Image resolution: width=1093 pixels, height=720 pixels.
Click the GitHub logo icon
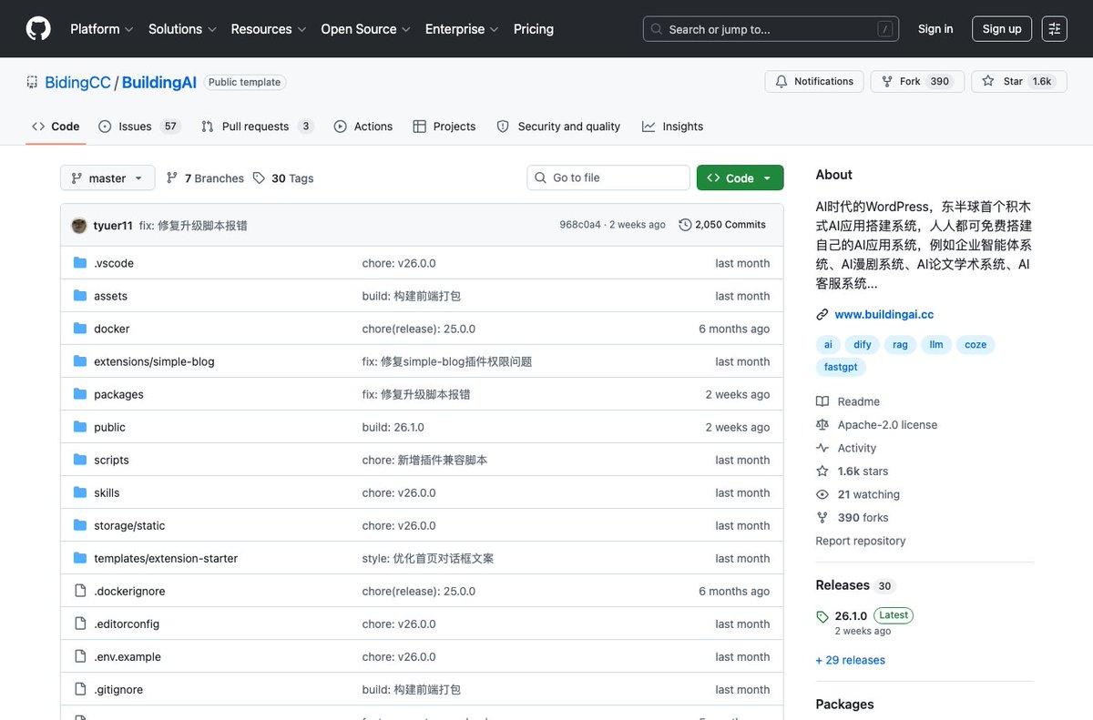pyautogui.click(x=38, y=29)
